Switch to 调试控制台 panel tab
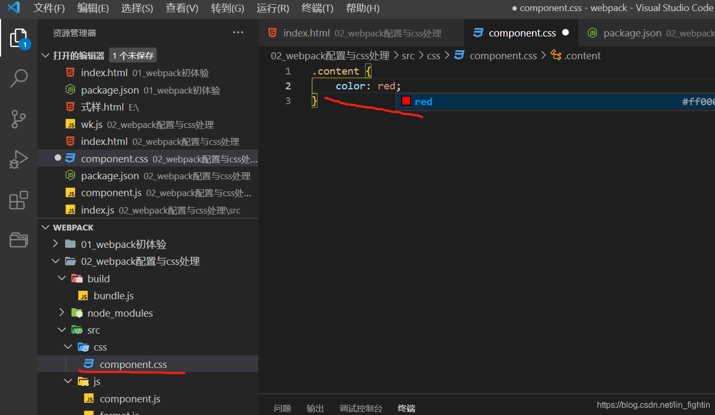This screenshot has height=415, width=715. tap(360, 408)
